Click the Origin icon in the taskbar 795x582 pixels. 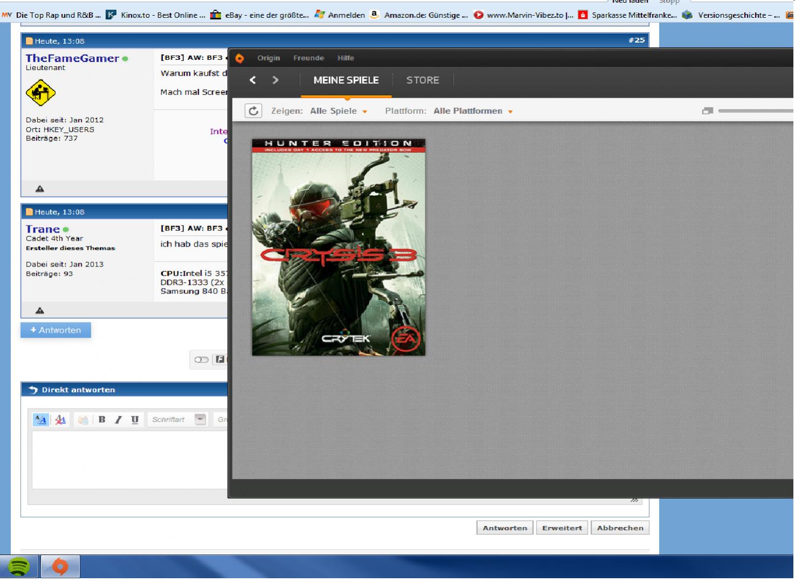(x=60, y=567)
